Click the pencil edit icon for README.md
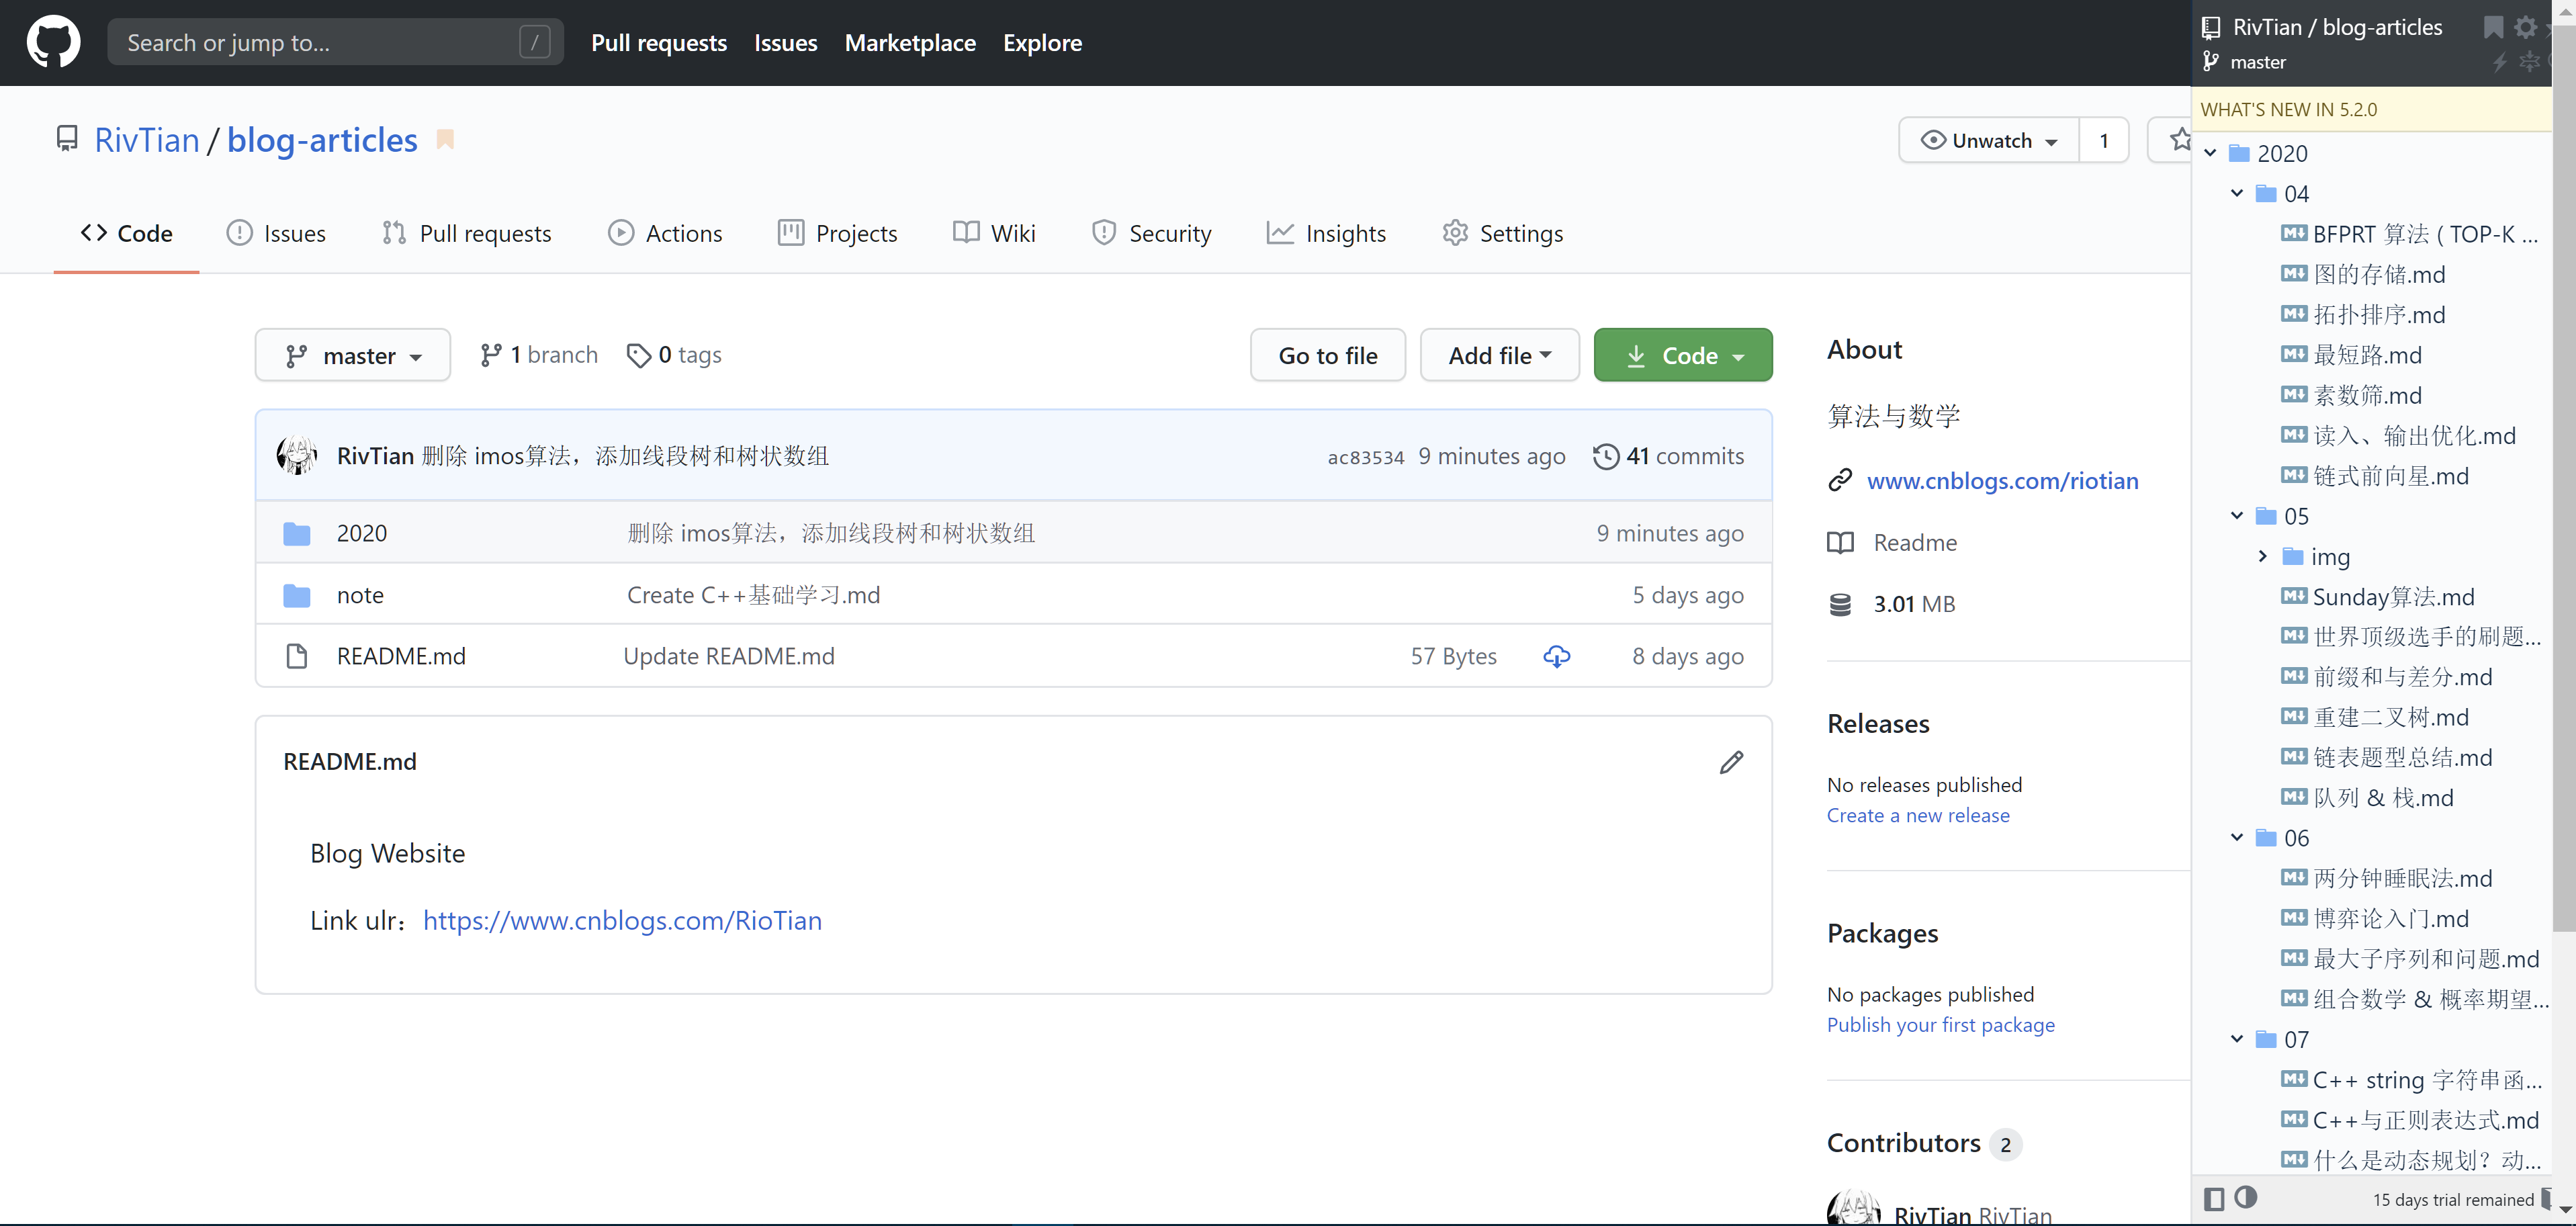Image resolution: width=2576 pixels, height=1226 pixels. point(1731,762)
